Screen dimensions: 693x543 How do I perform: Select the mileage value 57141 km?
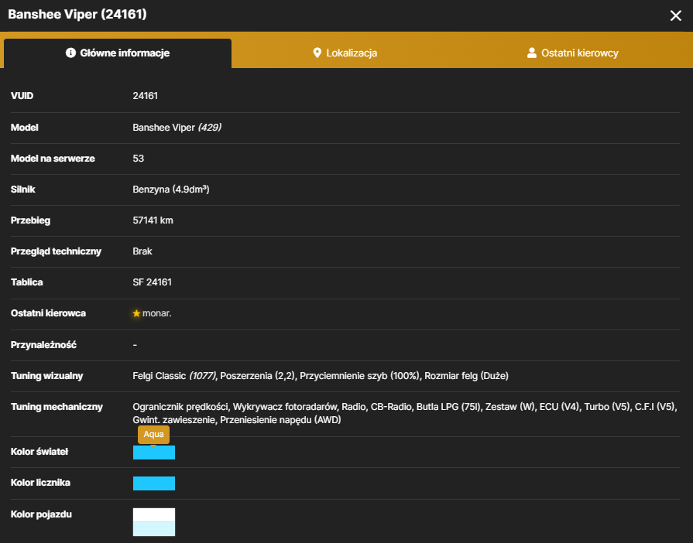pos(153,220)
